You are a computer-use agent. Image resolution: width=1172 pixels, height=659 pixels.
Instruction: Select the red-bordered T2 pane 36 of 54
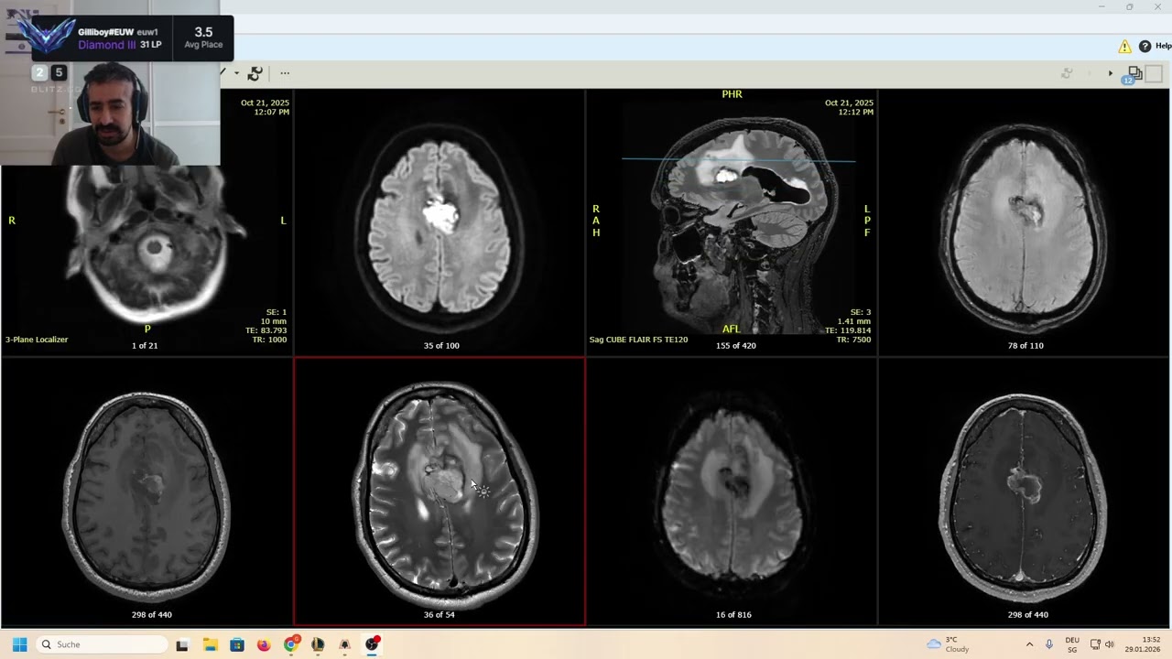(439, 492)
